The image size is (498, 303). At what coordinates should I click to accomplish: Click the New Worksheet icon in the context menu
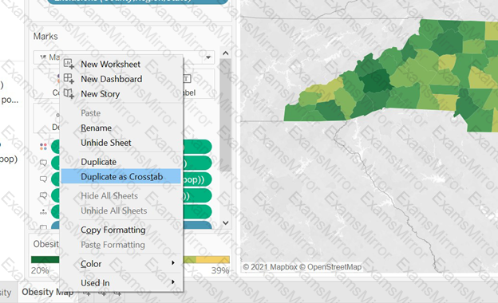pyautogui.click(x=69, y=64)
